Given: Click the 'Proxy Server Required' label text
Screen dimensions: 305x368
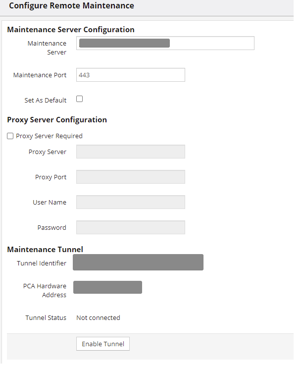Looking at the screenshot, I should click(x=49, y=136).
